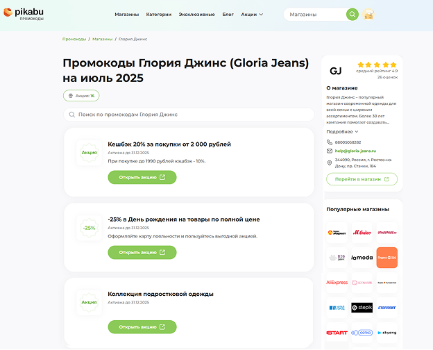Expand the Подробнее store description
This screenshot has height=350, width=433.
coord(342,131)
